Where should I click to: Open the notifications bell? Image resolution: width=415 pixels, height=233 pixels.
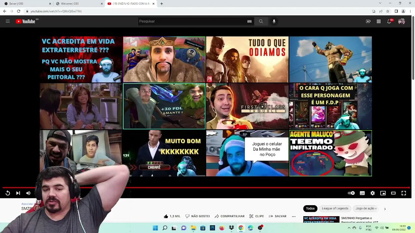(x=389, y=21)
